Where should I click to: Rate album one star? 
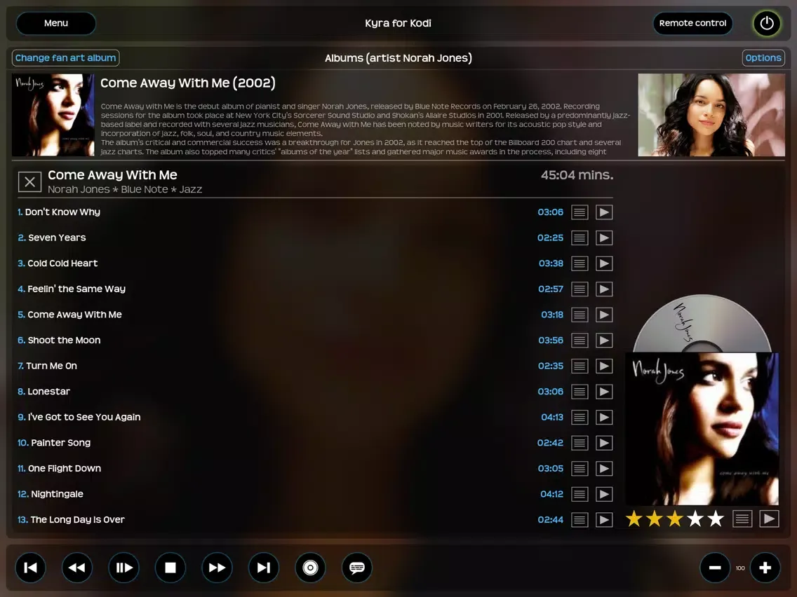point(634,519)
